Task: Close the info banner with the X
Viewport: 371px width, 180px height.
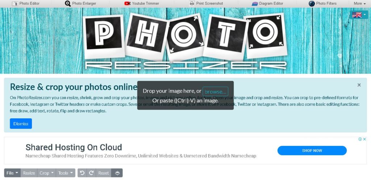Action: tap(359, 85)
